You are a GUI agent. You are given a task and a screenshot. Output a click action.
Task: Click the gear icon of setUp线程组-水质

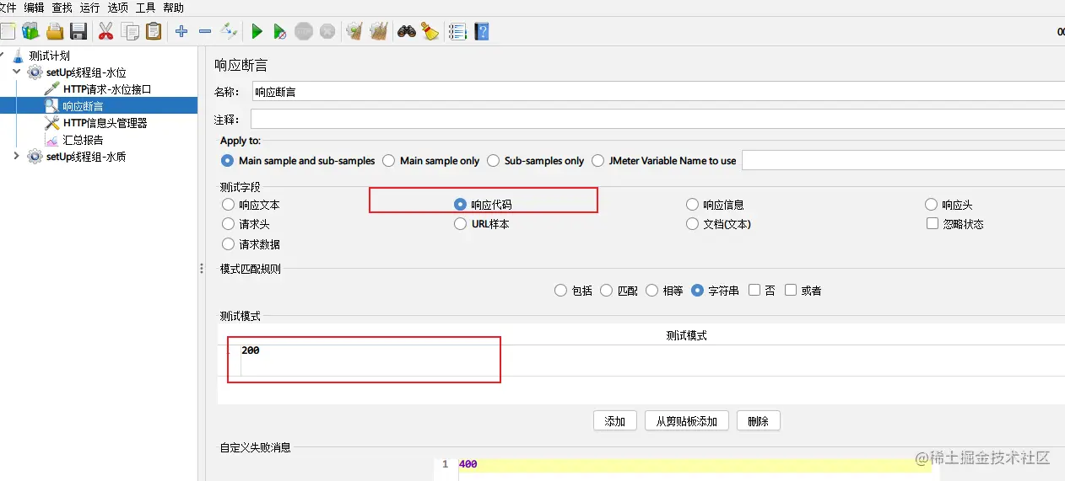pos(35,157)
